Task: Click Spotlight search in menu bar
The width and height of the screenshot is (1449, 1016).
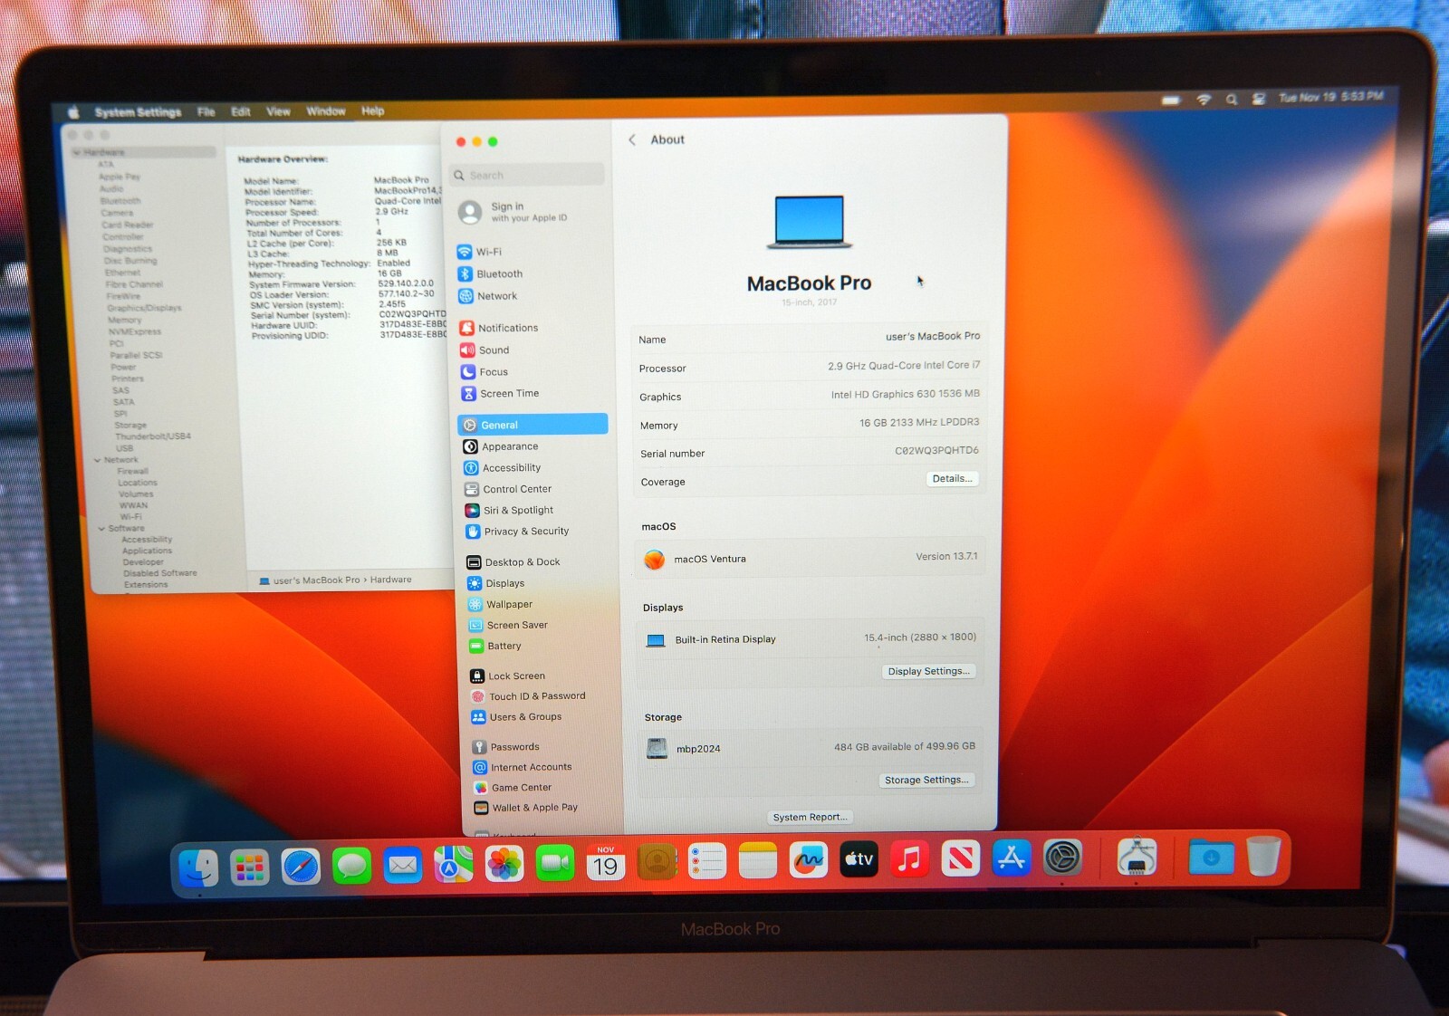Action: click(1231, 100)
